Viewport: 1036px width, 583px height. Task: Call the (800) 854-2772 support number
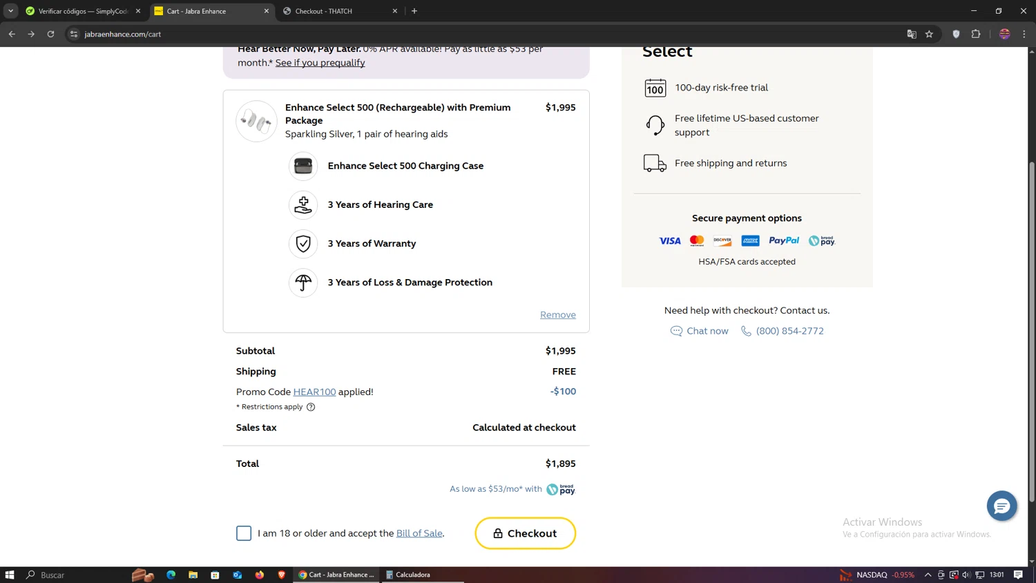click(x=783, y=331)
